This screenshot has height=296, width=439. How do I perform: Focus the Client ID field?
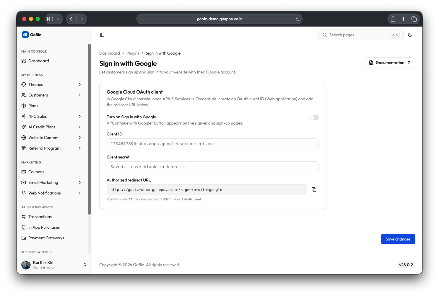point(213,144)
